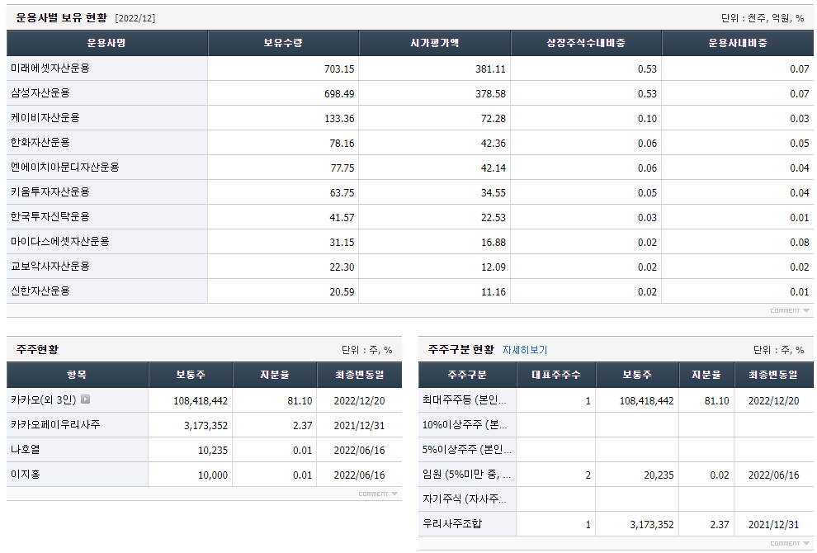Click the 운용사명 column header
817x553 pixels.
106,43
